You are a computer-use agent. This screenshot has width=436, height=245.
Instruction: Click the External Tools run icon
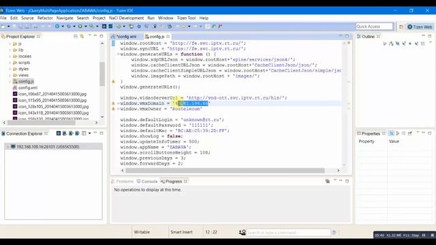[x=91, y=27]
